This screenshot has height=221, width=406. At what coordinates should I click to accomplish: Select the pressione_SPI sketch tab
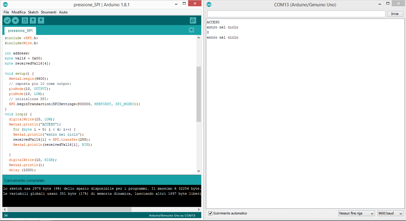tap(20, 31)
